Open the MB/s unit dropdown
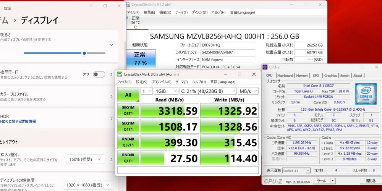This screenshot has height=191, width=382. coord(248,91)
